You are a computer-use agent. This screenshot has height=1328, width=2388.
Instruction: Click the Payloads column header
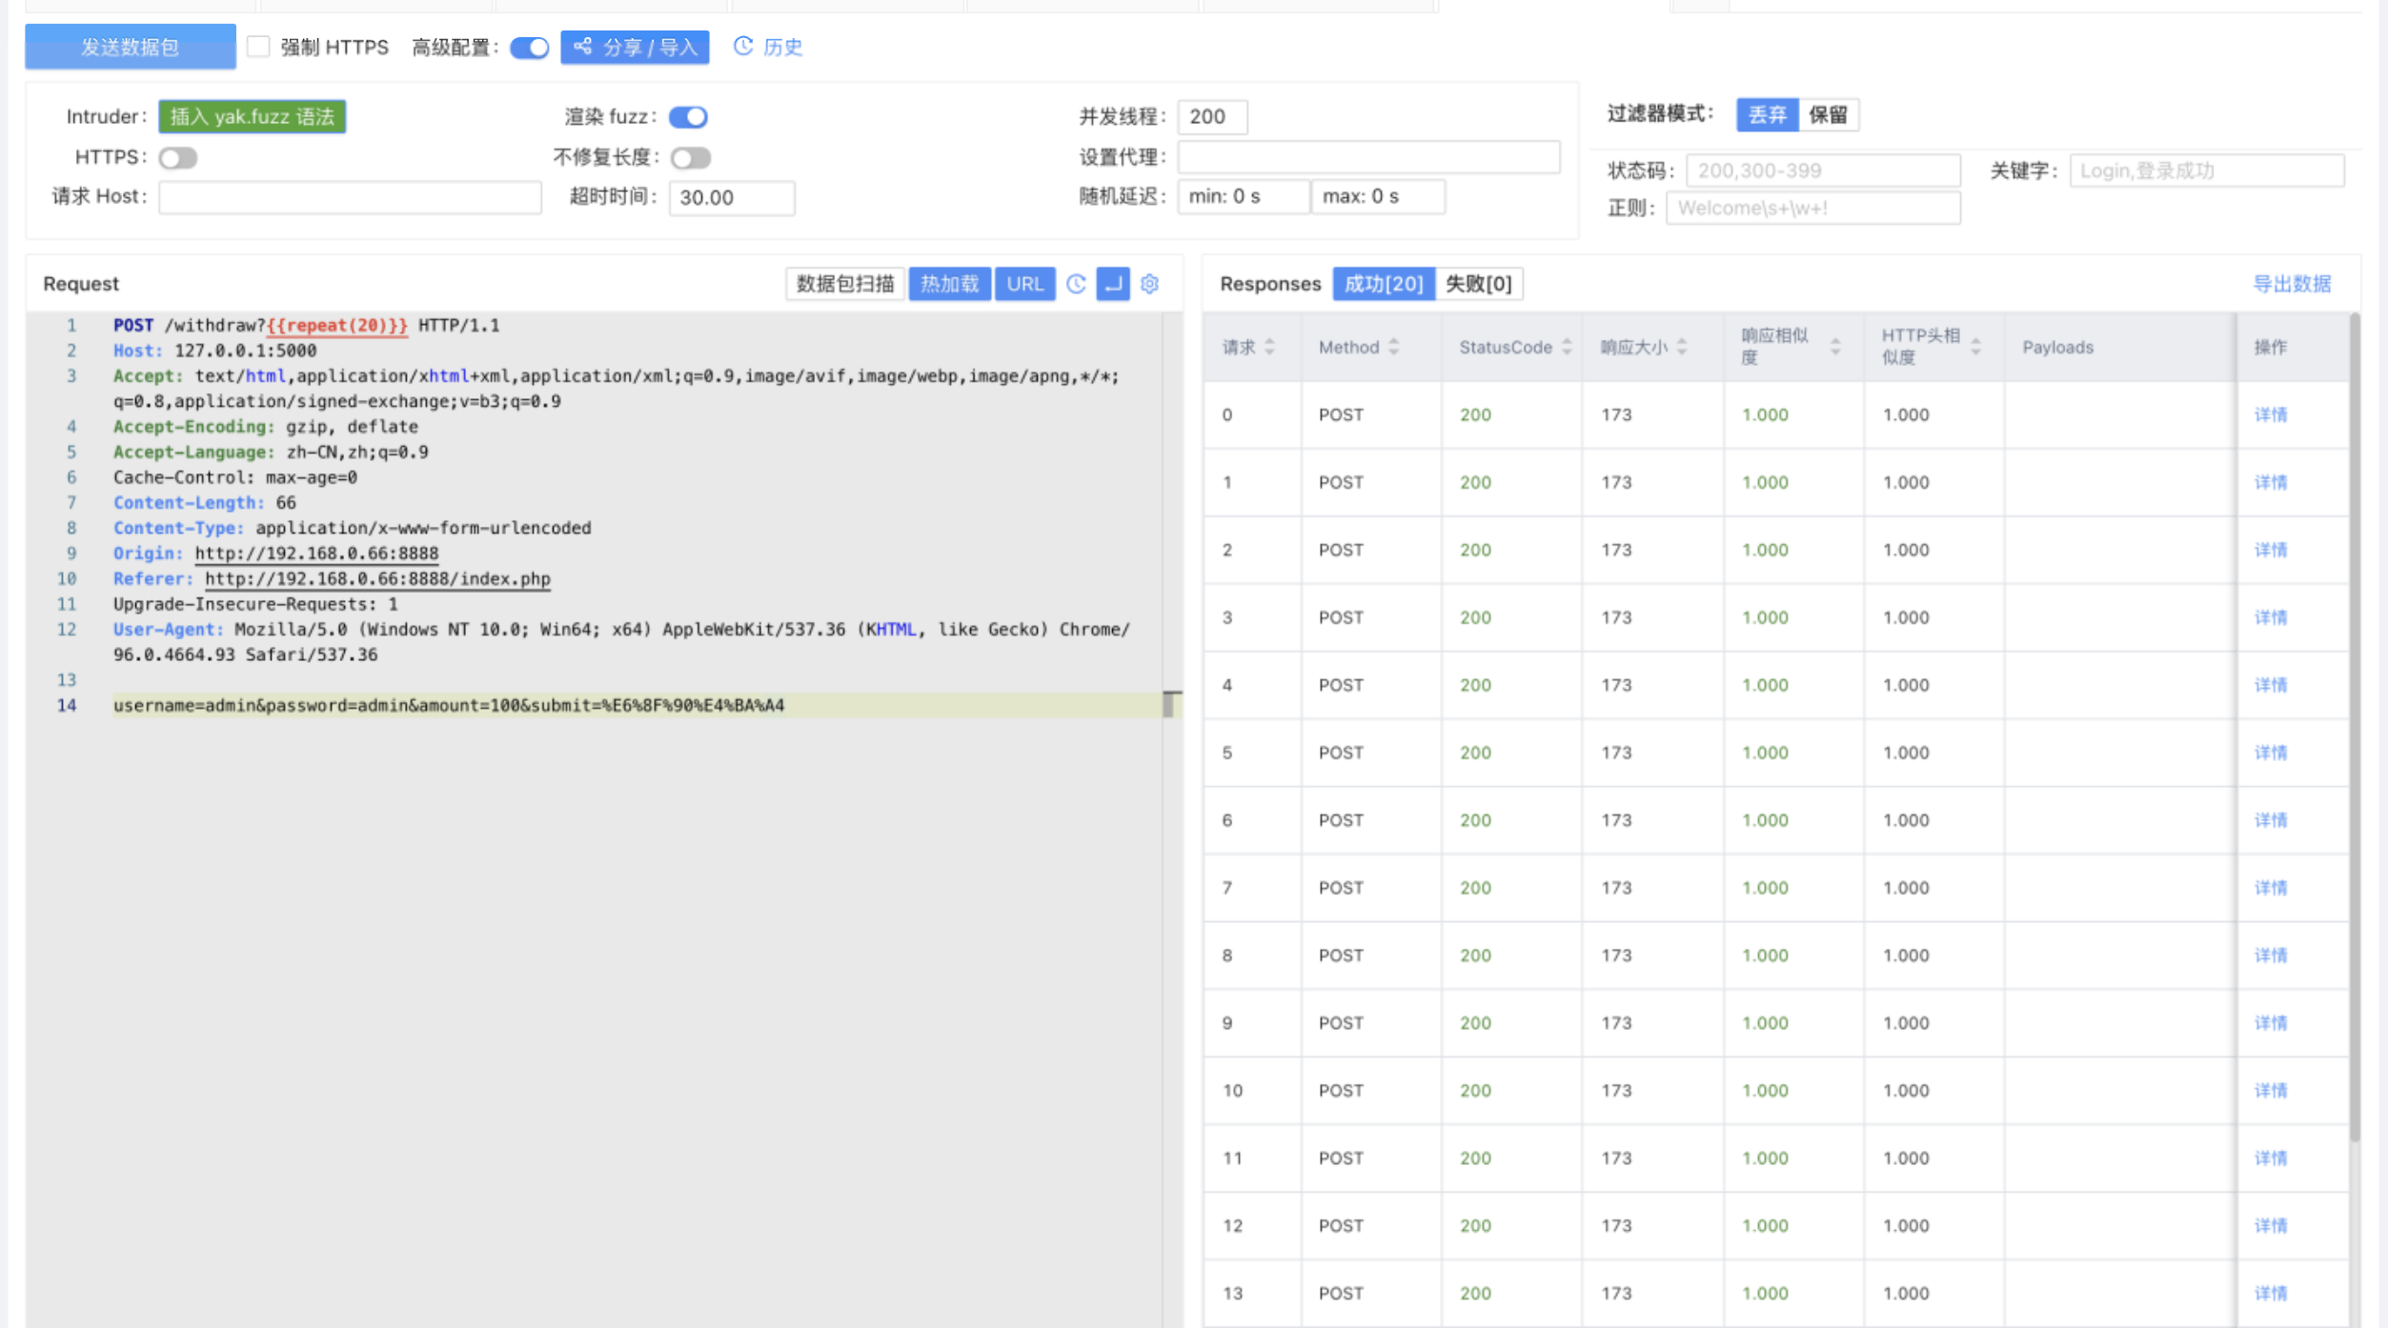tap(2057, 347)
